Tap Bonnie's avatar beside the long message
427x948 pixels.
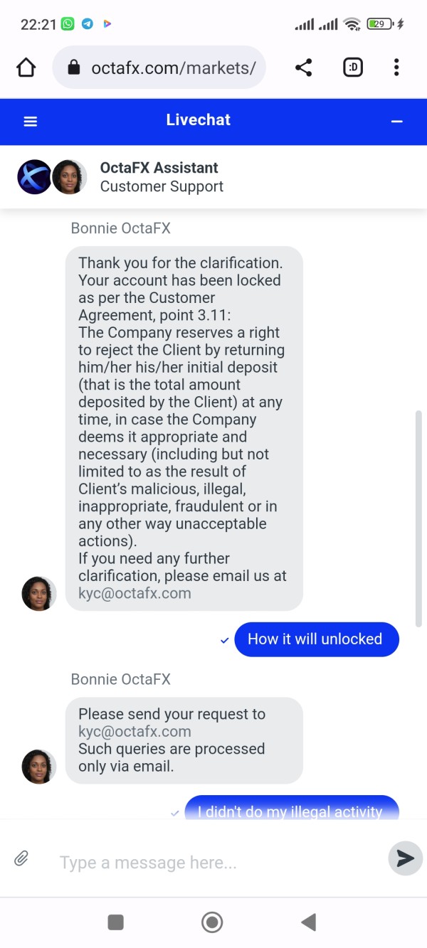(39, 594)
